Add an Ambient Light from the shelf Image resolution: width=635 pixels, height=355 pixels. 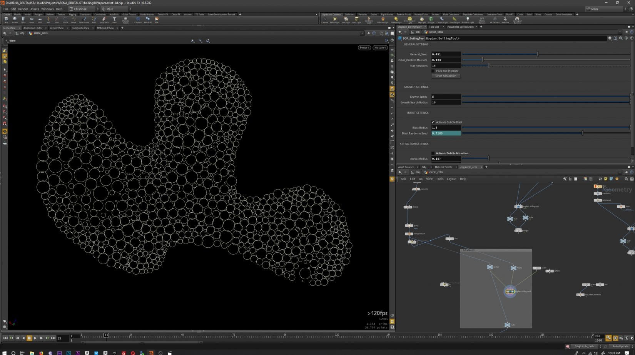click(468, 19)
